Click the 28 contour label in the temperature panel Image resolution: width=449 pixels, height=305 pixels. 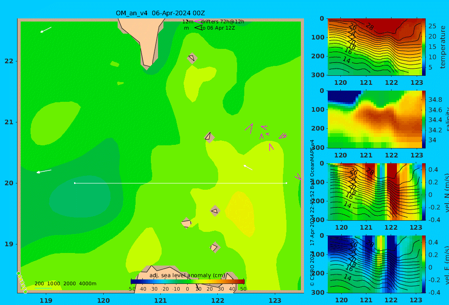click(370, 27)
